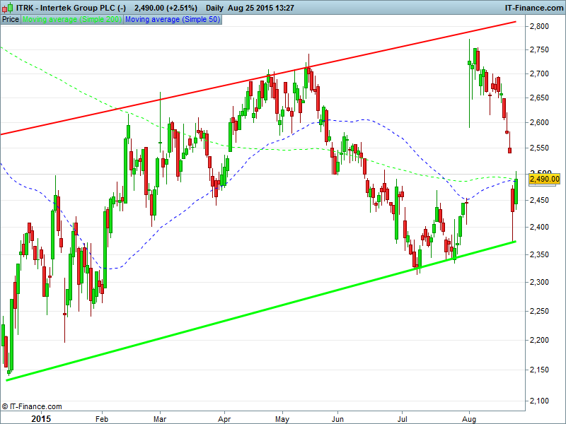Click the © IT-Finance.com copyright text
This screenshot has width=566, height=424.
click(32, 406)
